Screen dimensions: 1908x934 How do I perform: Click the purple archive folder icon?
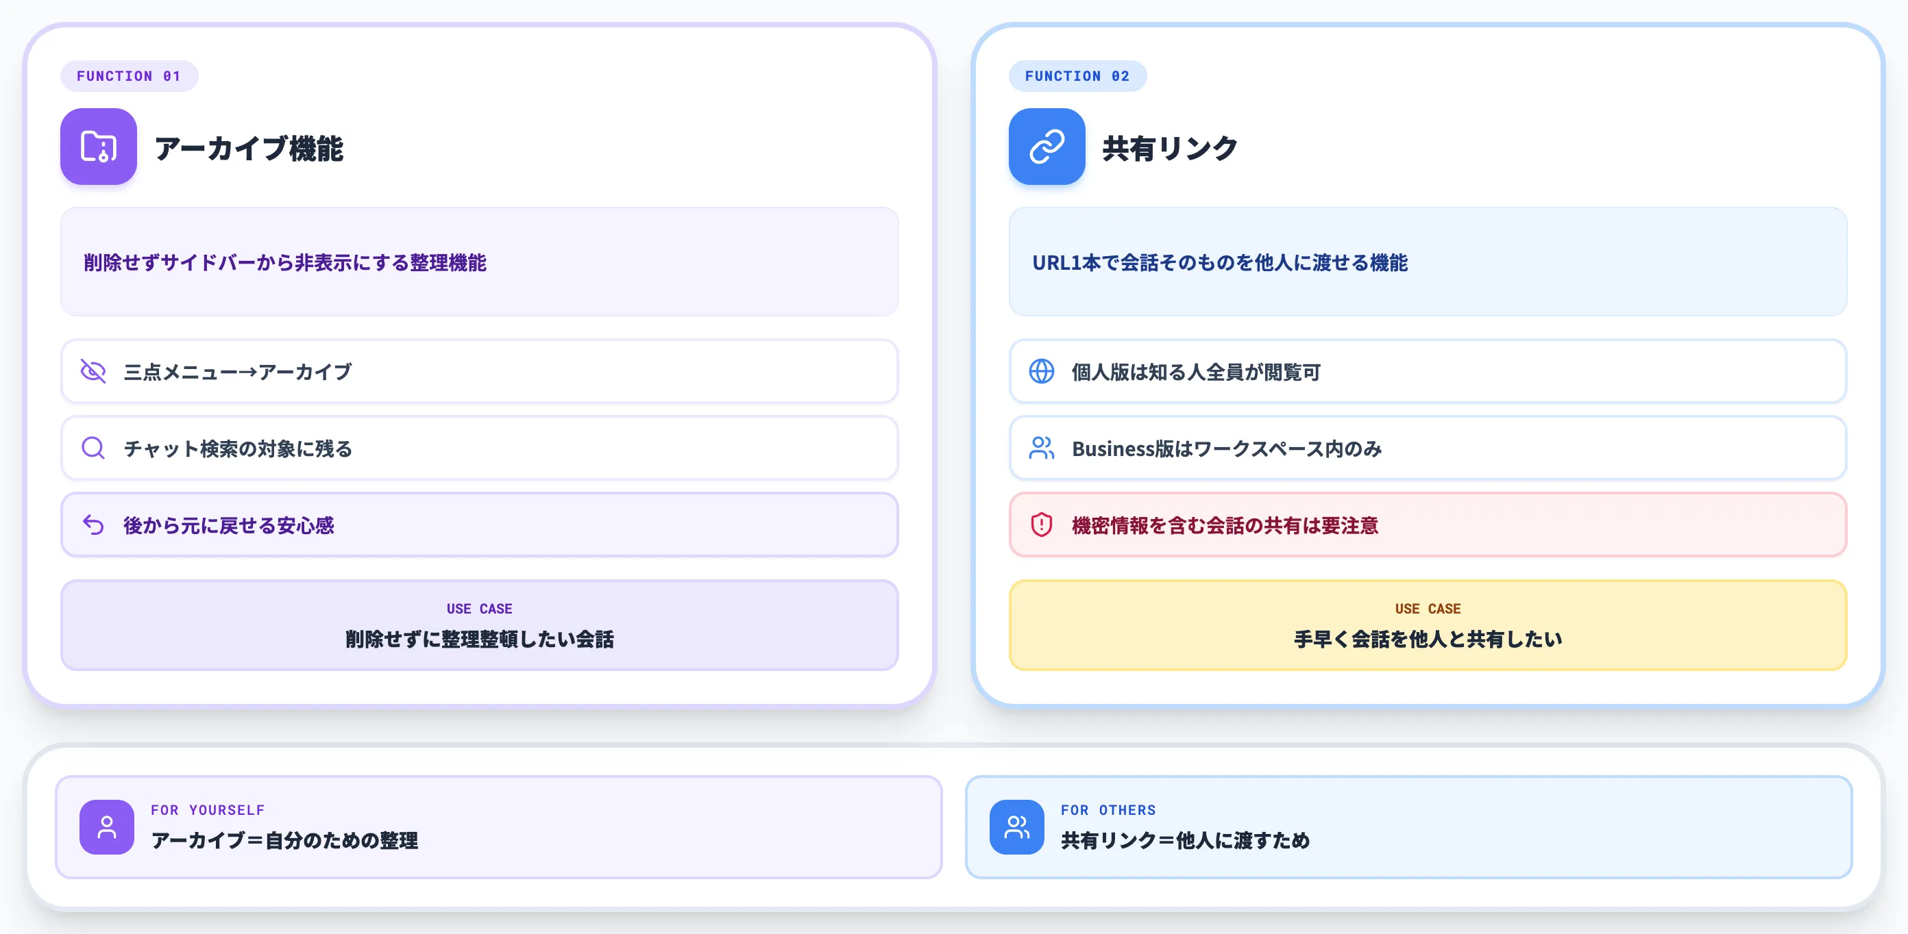pyautogui.click(x=99, y=147)
